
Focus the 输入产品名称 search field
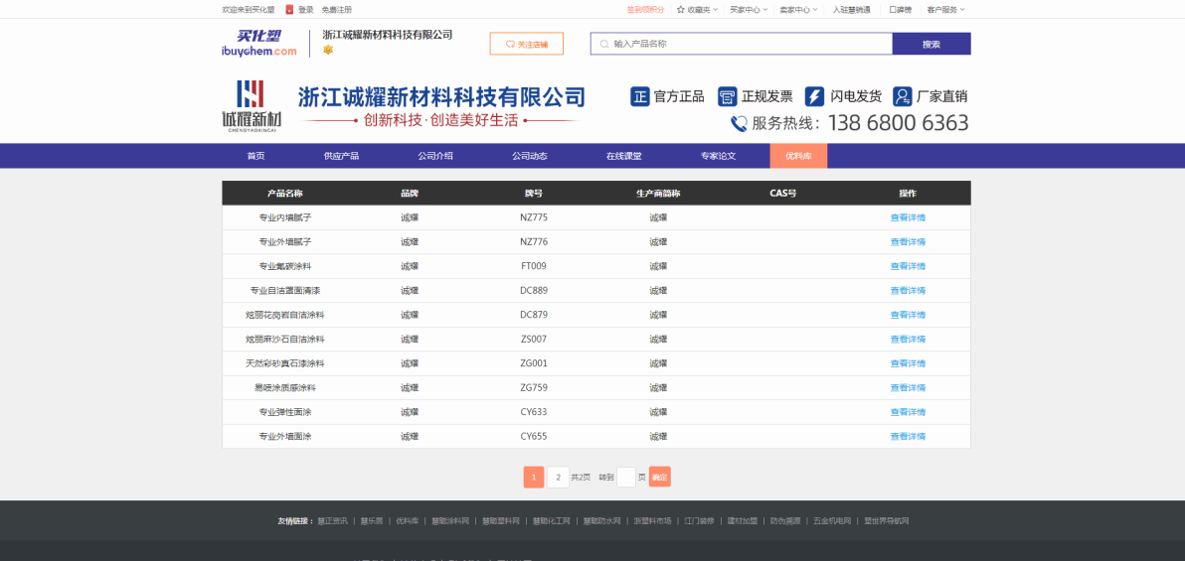pyautogui.click(x=742, y=44)
